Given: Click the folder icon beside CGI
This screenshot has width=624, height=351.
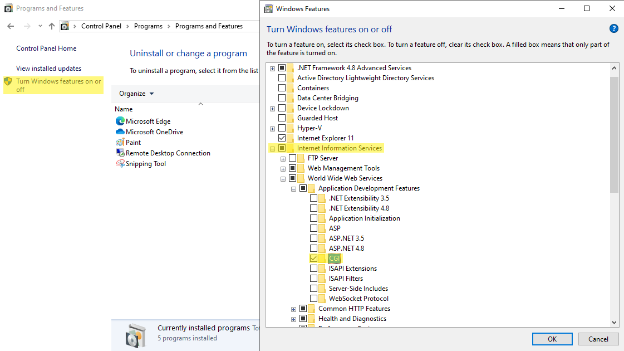Looking at the screenshot, I should (322, 258).
